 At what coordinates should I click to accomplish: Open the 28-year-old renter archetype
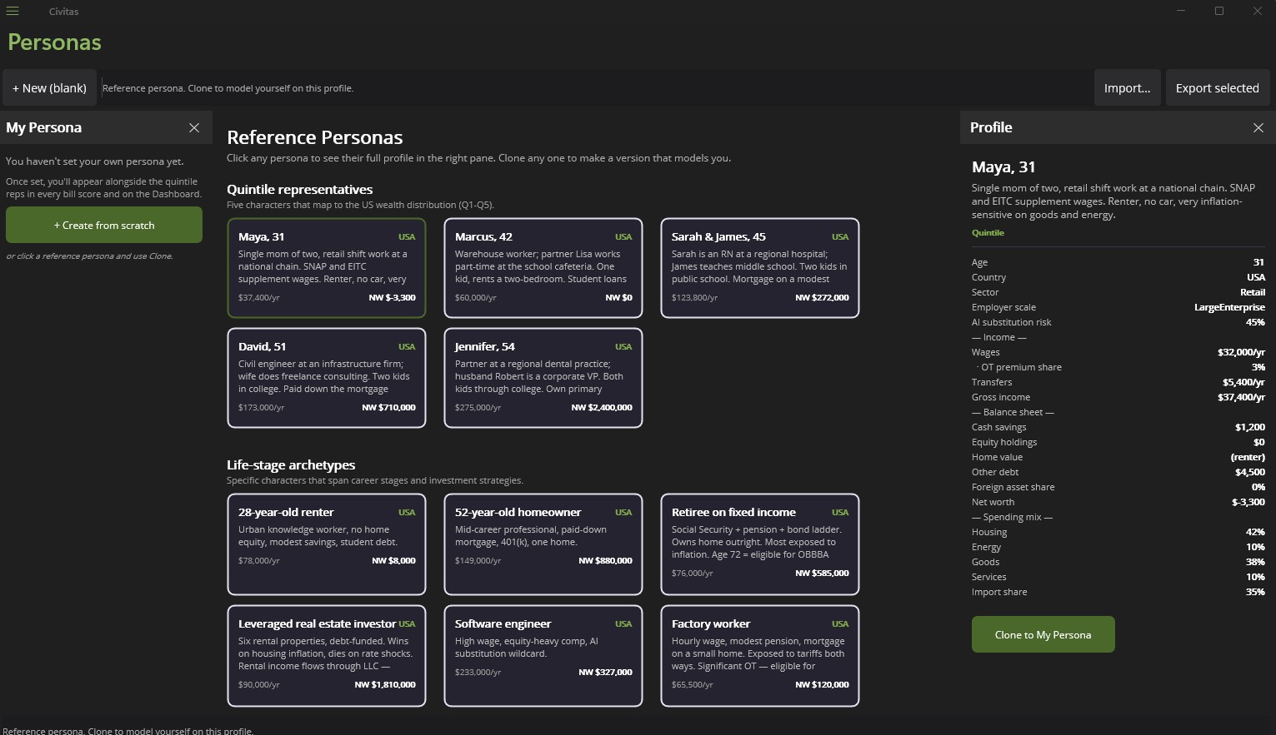[x=327, y=544]
